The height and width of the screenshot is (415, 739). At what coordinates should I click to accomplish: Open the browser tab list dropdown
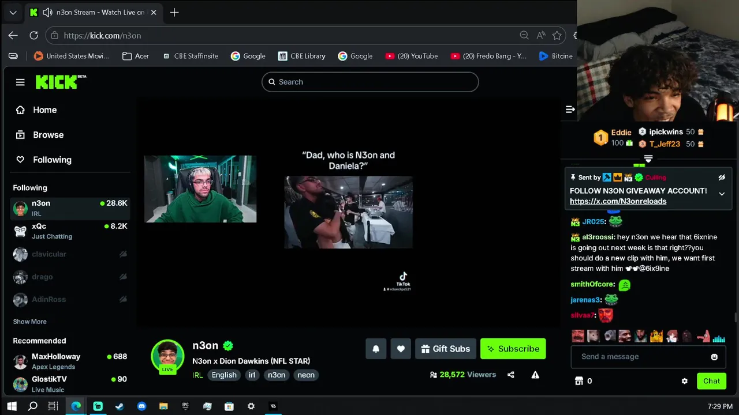coord(13,12)
